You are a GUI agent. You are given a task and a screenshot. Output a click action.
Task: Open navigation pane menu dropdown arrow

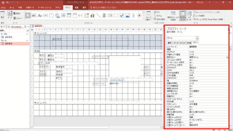point(25,27)
